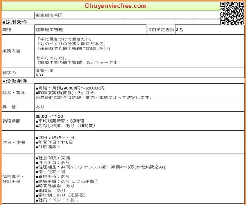This screenshot has height=205, width=246.
Task: Click the ■採用条件 section header
Action: (x=15, y=22)
